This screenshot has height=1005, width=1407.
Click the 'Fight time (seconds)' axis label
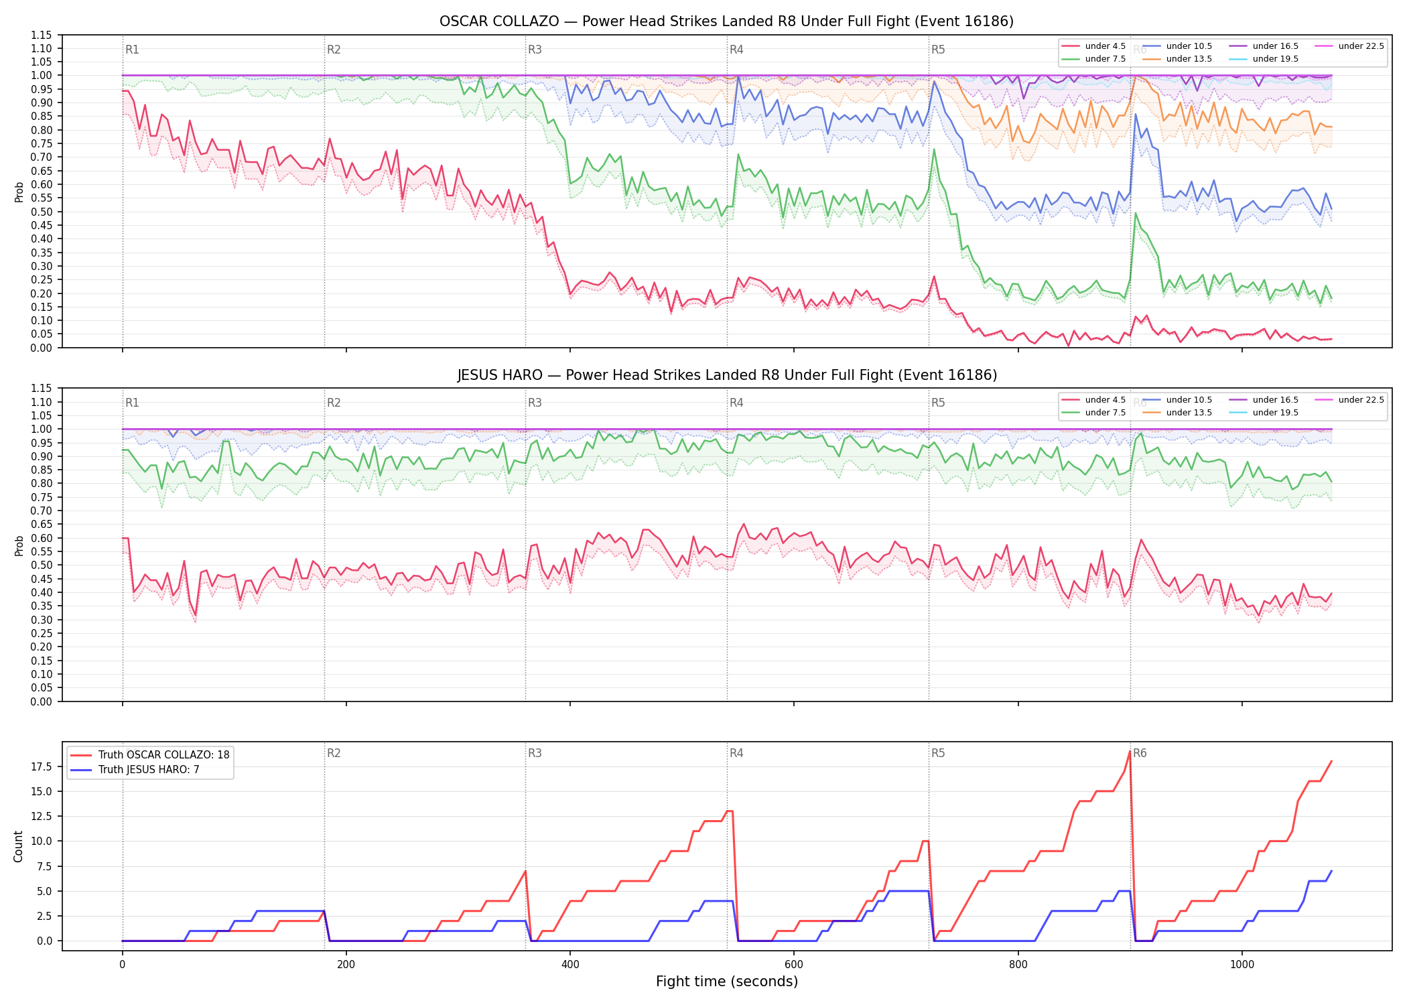click(727, 982)
